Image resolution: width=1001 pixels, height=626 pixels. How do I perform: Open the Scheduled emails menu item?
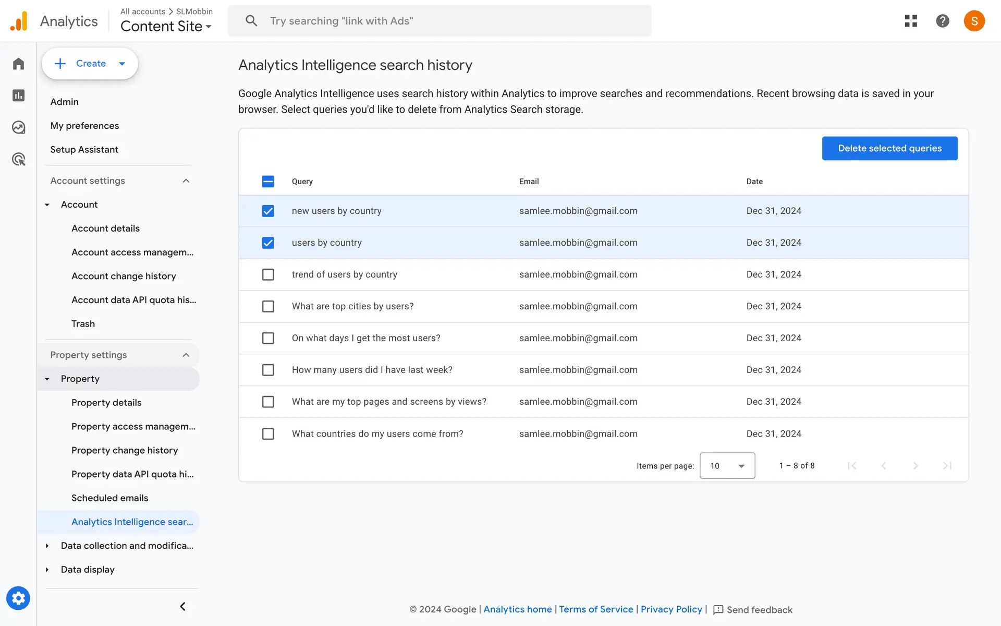110,498
